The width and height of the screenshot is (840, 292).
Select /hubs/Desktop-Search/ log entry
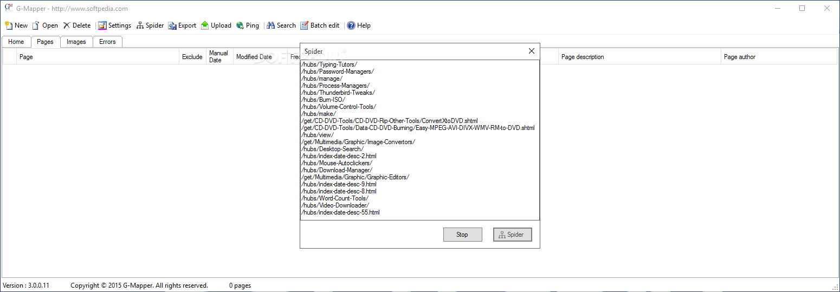[332, 149]
